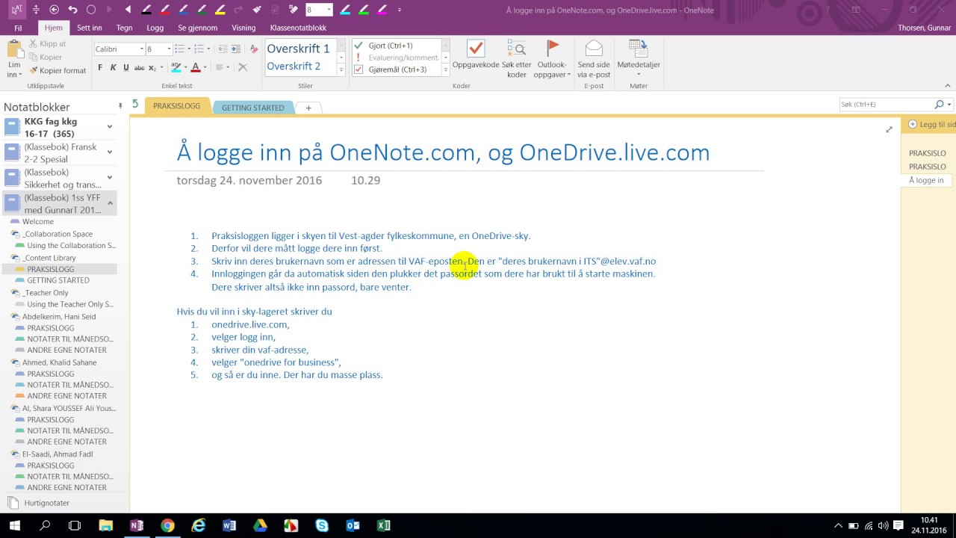Open Abdelkerim, Hani Seid section group
The image size is (956, 538).
pyautogui.click(x=59, y=317)
